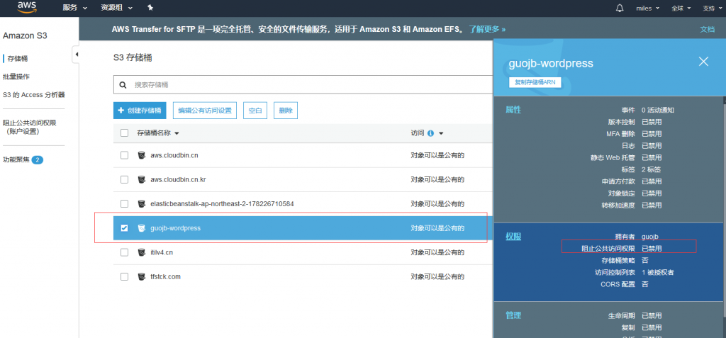Open the 属性 section link
This screenshot has width=726, height=338.
pyautogui.click(x=513, y=110)
